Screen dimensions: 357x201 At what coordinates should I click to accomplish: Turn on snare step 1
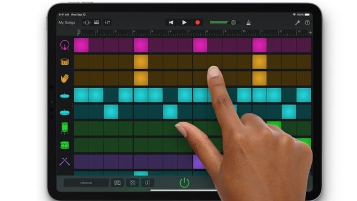[x=81, y=62]
